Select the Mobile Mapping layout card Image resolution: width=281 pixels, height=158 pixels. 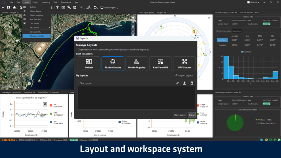[137, 64]
